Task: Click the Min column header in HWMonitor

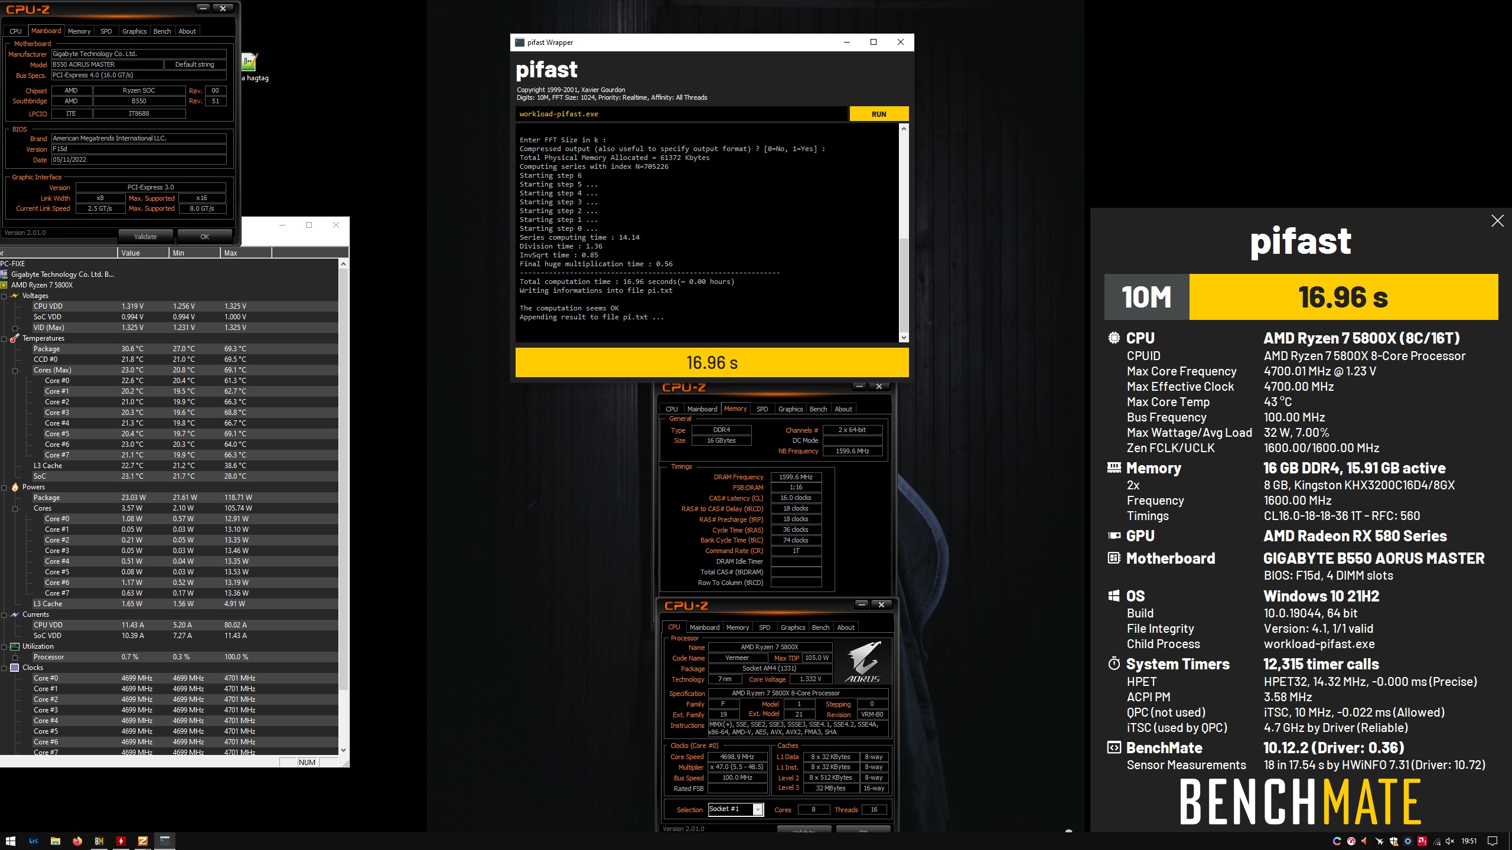Action: pyautogui.click(x=194, y=253)
